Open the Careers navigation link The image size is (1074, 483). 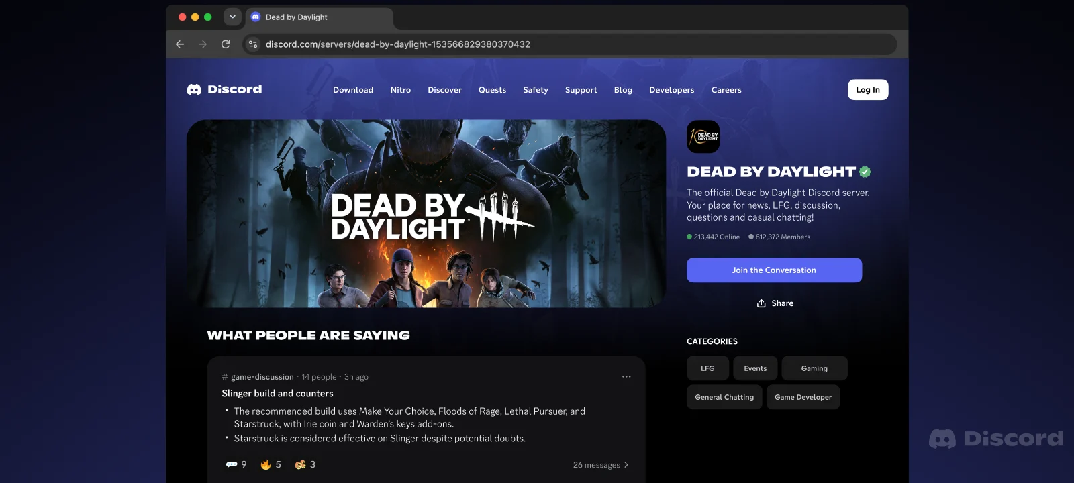click(726, 90)
